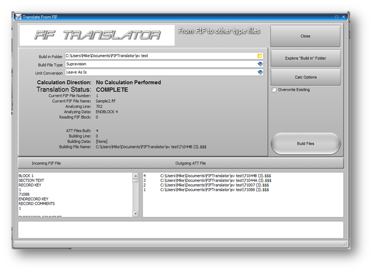Click the app icon in the title bar
Image resolution: width=373 pixels, height=272 pixels.
[x=18, y=17]
